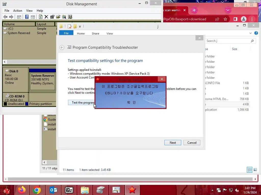This screenshot has height=195, width=261.
Task: Click Properties icon in Explorer quick access toolbar
Action: tap(70, 26)
